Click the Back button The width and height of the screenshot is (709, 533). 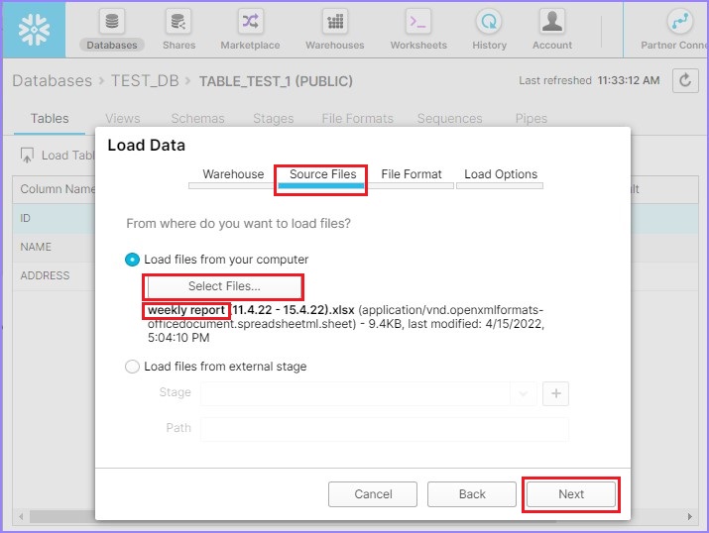point(472,494)
